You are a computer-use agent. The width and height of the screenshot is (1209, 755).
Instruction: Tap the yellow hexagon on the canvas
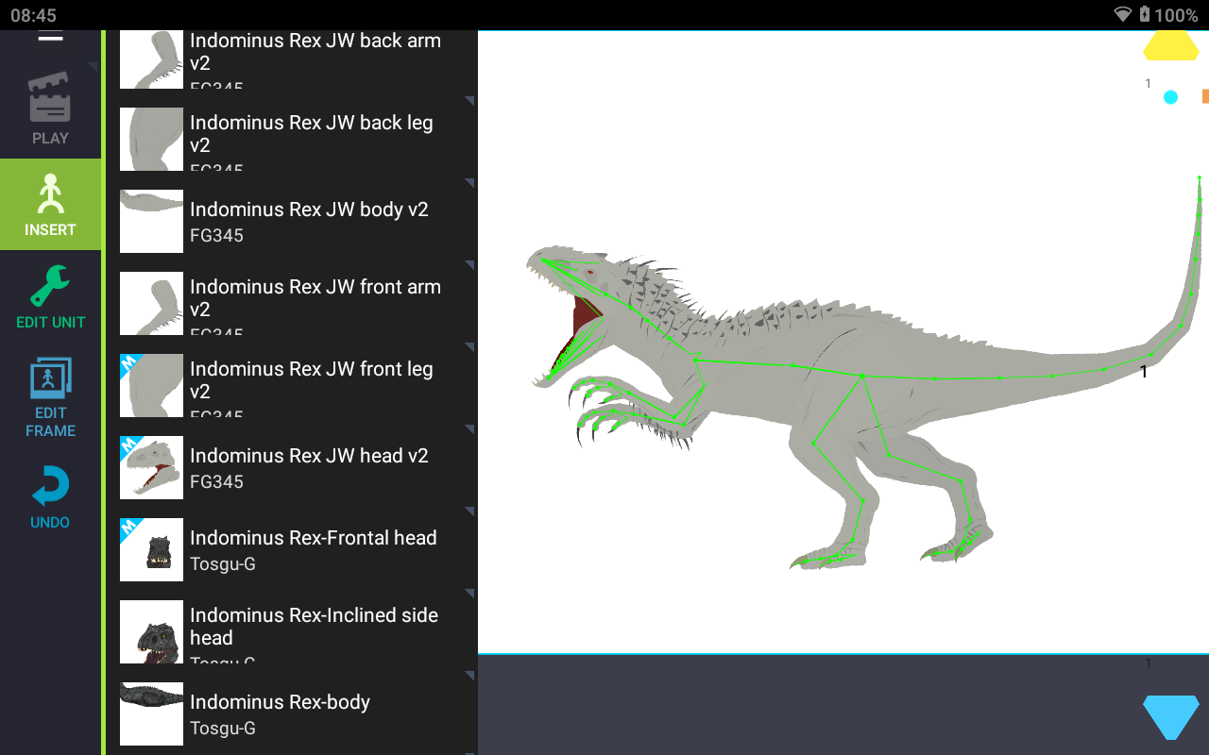[x=1171, y=45]
